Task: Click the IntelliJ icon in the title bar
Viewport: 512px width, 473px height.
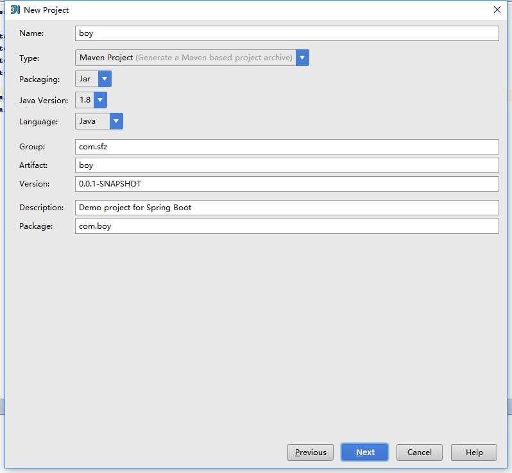Action: tap(15, 10)
